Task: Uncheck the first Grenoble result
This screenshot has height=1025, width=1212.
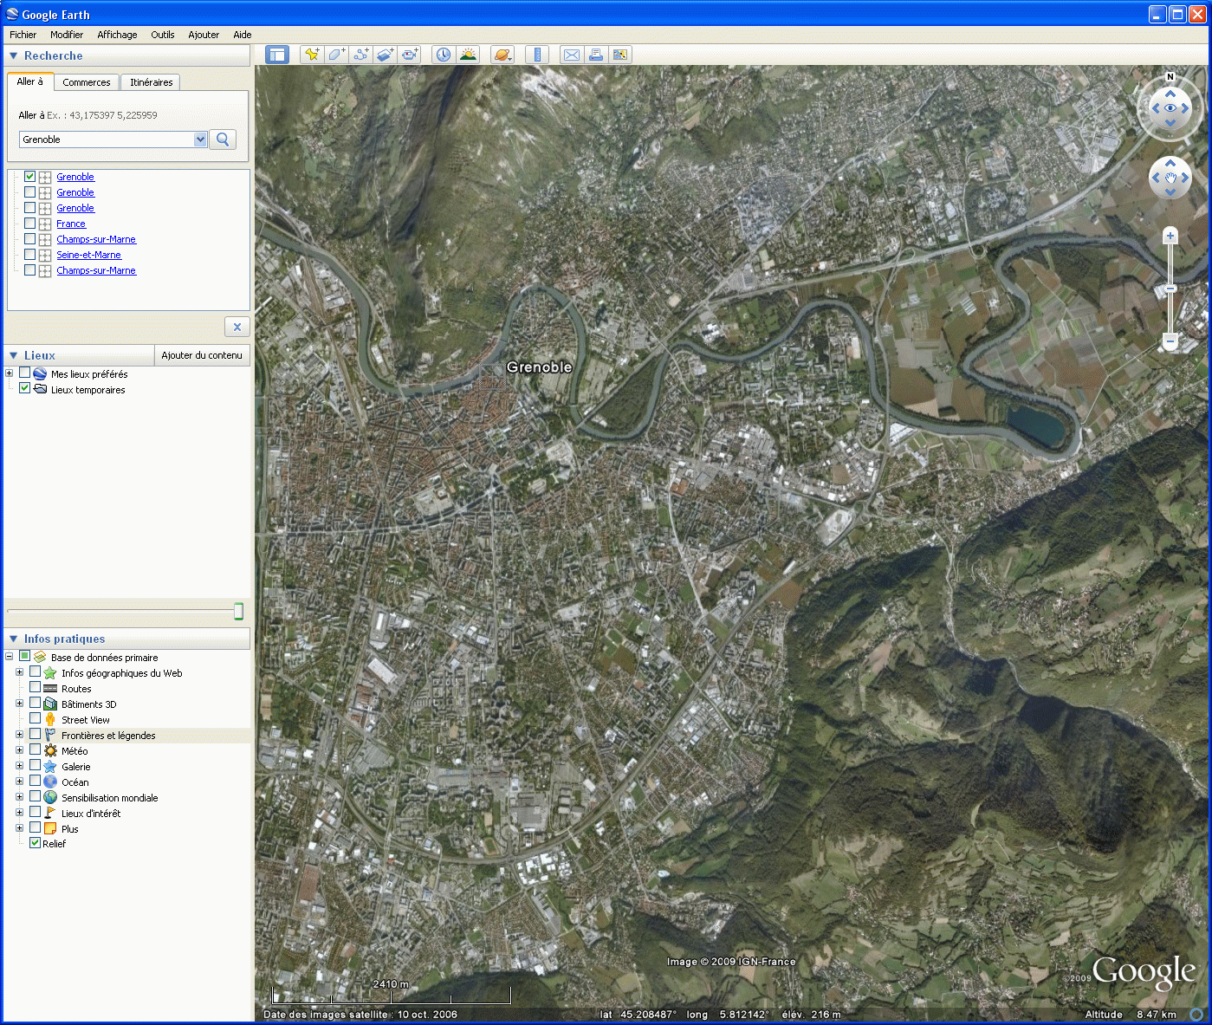Action: pyautogui.click(x=29, y=177)
